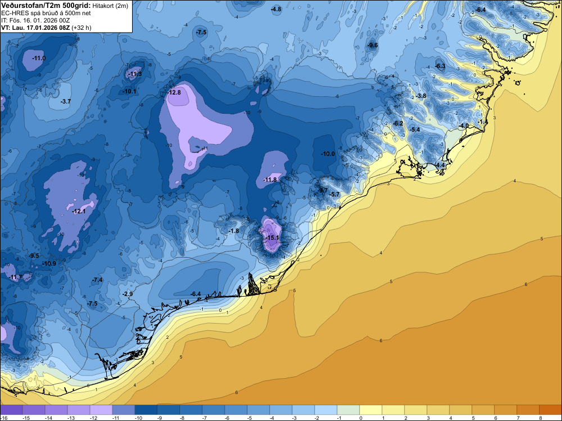Click the 0 tick label on the color scale
Image resolution: width=562 pixels, height=421 pixels.
point(361,418)
